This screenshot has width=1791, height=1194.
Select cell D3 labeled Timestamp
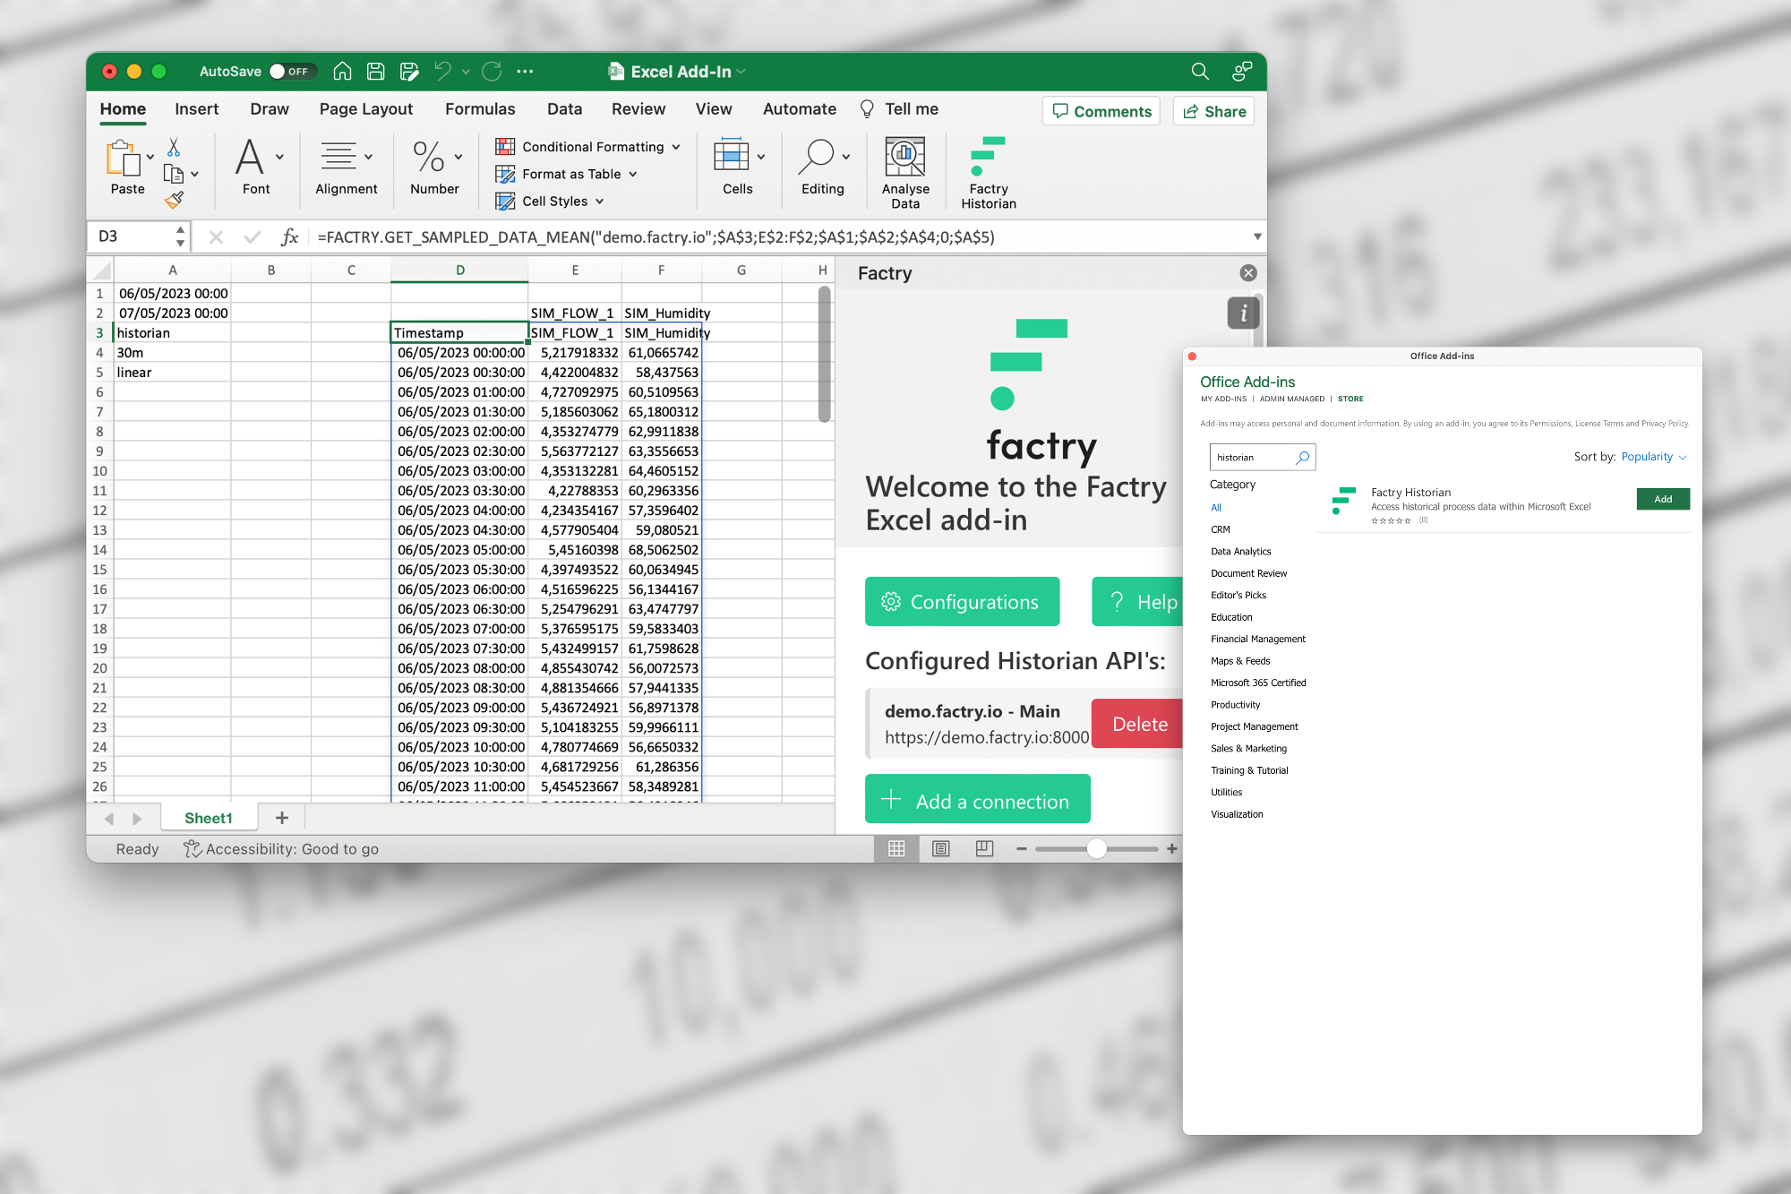(459, 332)
